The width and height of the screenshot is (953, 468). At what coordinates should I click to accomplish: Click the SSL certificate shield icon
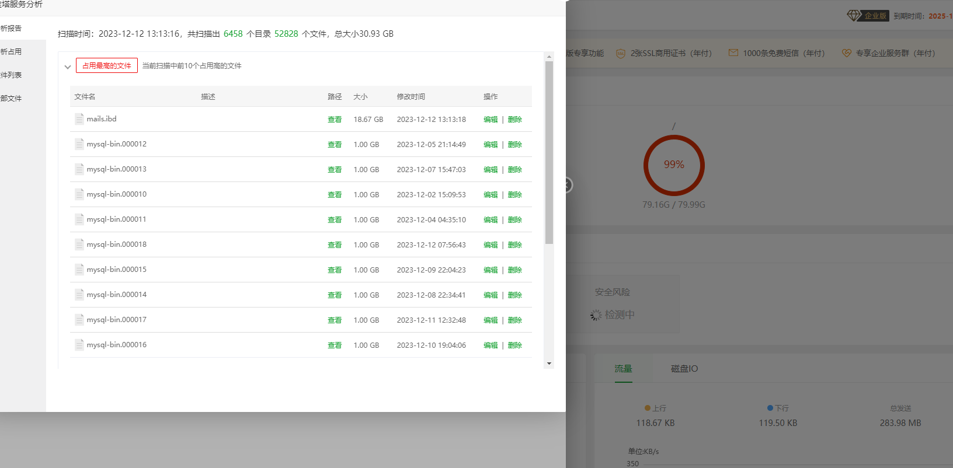pos(621,53)
